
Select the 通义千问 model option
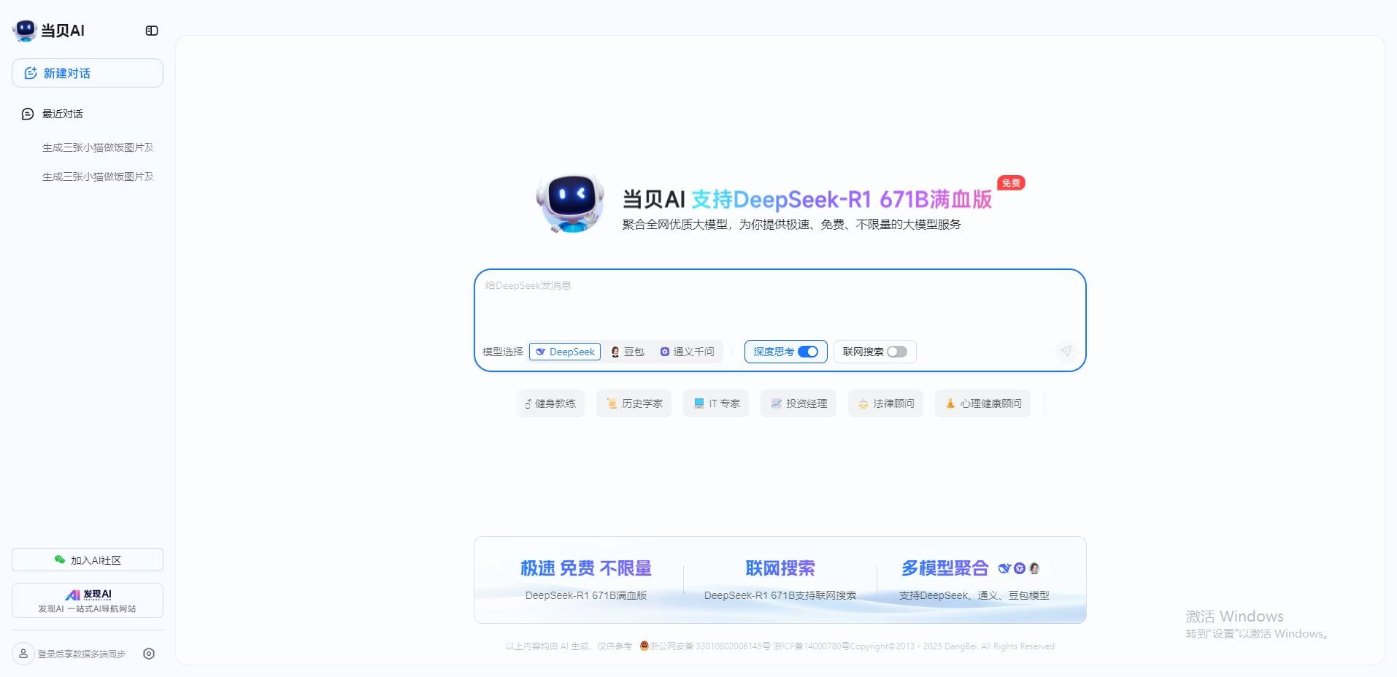coord(687,352)
